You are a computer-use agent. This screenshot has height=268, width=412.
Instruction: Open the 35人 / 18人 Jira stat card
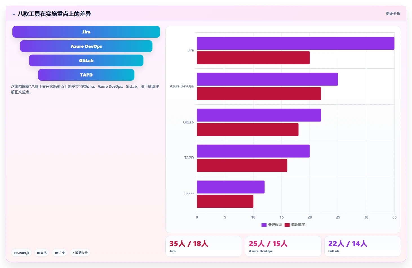pos(204,246)
